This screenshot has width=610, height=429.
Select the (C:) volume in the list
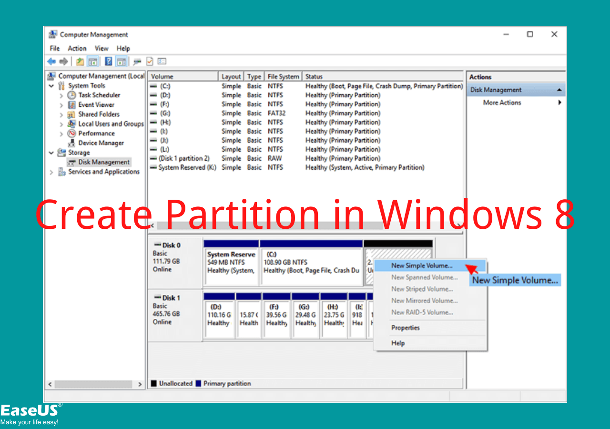165,86
